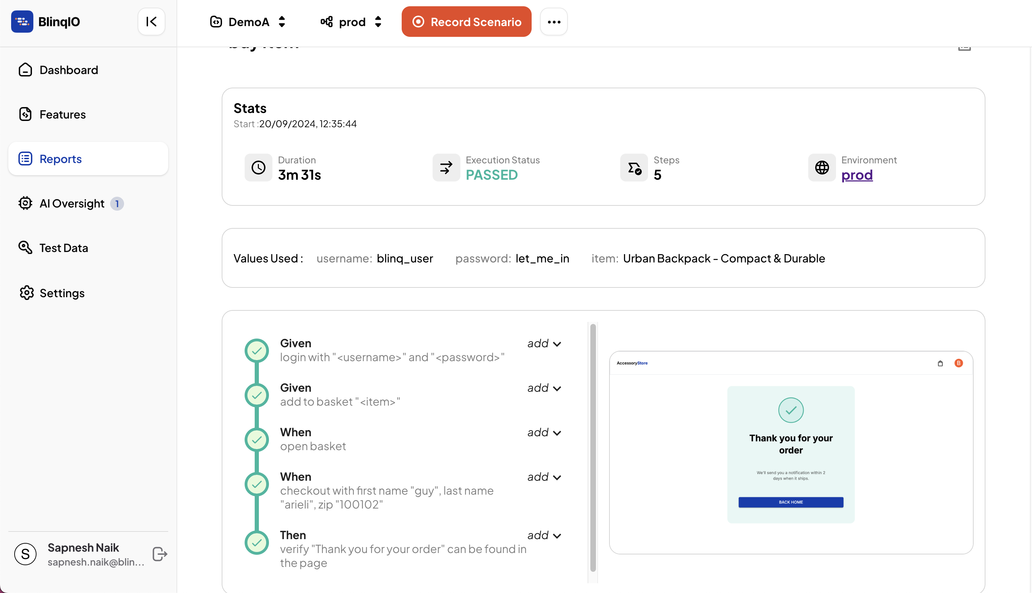Collapse the sidebar with arrow icon
Image resolution: width=1032 pixels, height=593 pixels.
click(x=151, y=22)
